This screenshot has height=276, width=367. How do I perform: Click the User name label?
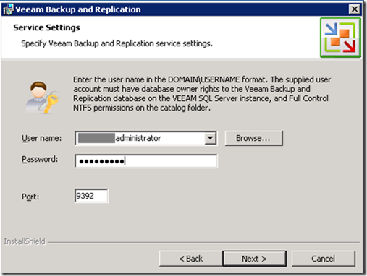(41, 138)
